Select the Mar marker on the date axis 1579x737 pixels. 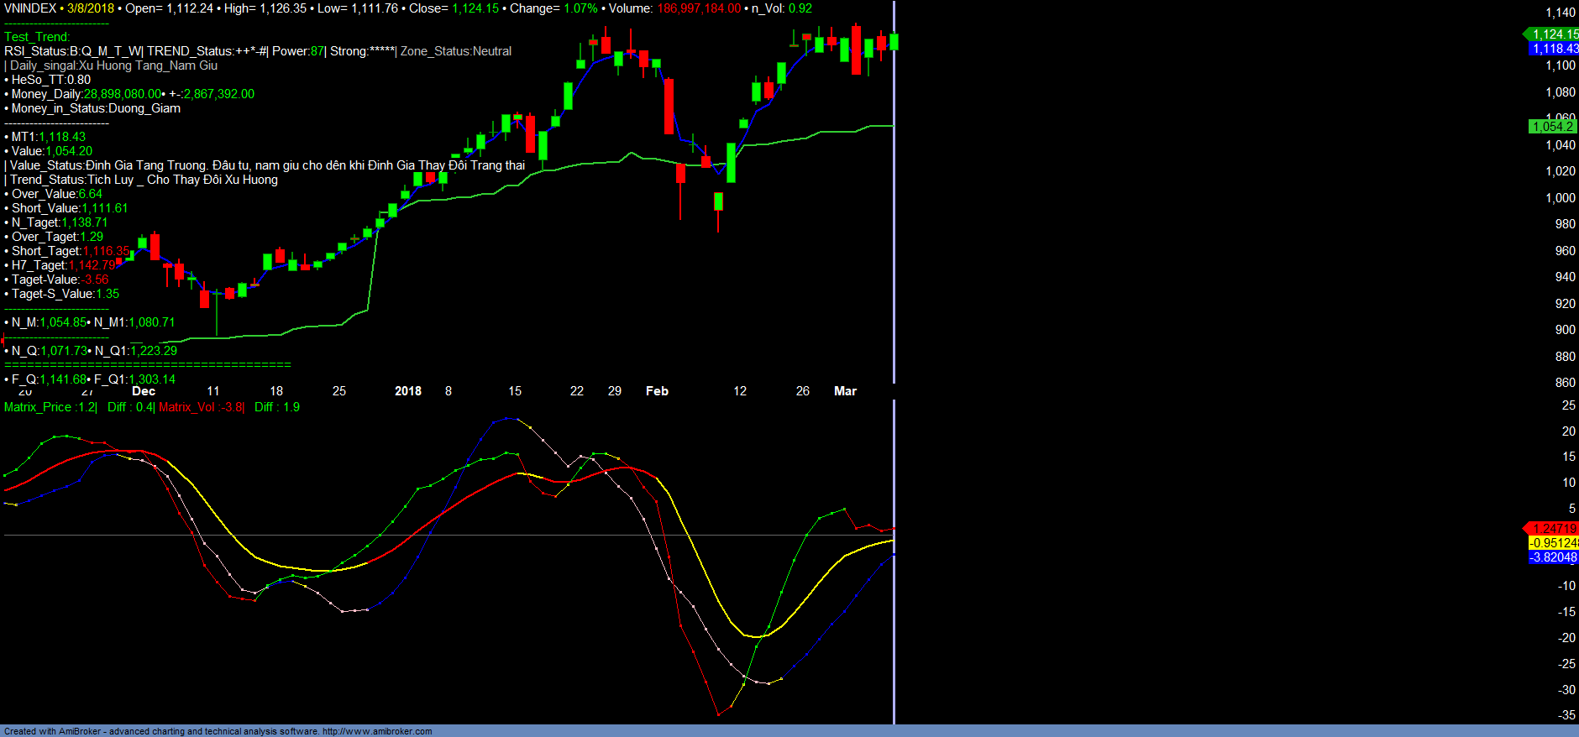tap(845, 391)
